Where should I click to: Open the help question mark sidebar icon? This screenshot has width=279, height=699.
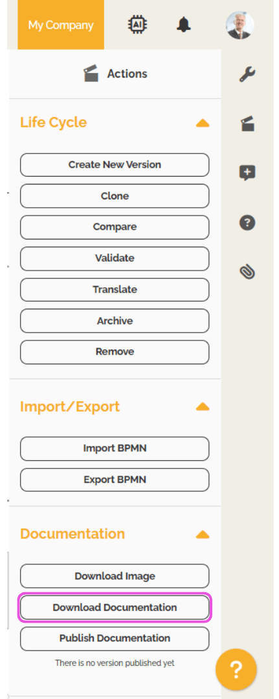(x=247, y=222)
